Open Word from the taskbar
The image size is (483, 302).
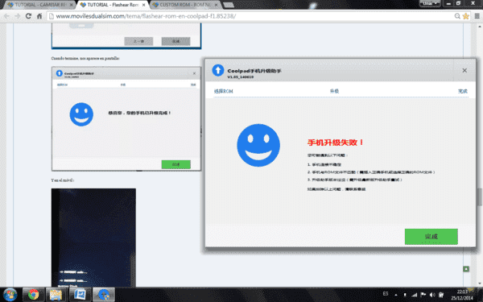click(x=80, y=295)
